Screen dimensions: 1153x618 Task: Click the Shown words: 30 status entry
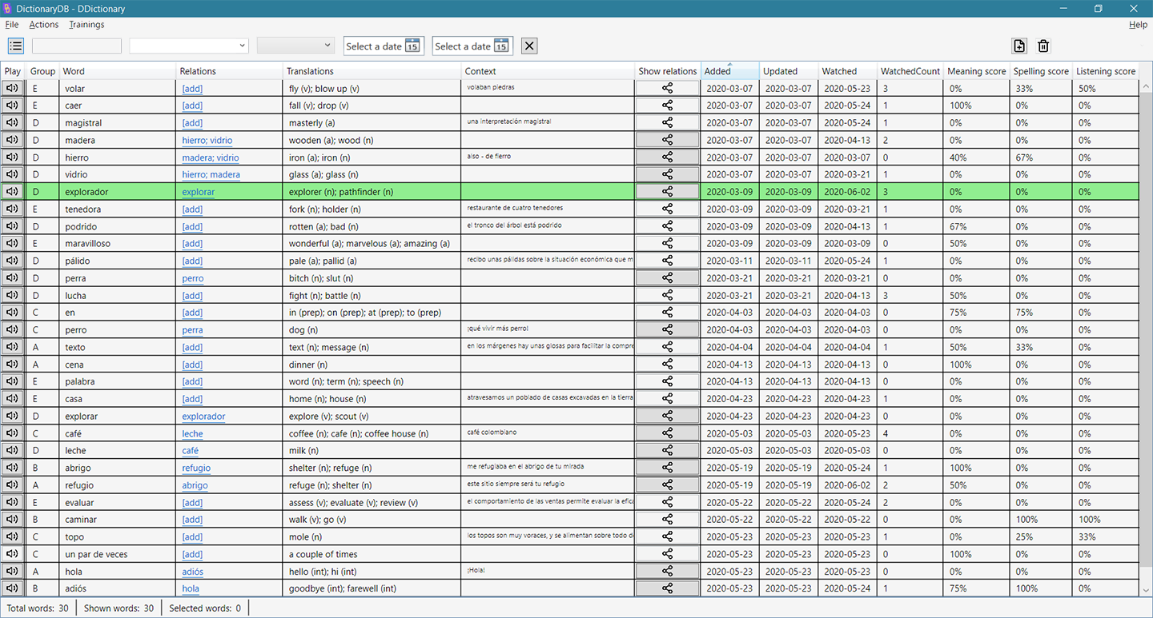119,608
